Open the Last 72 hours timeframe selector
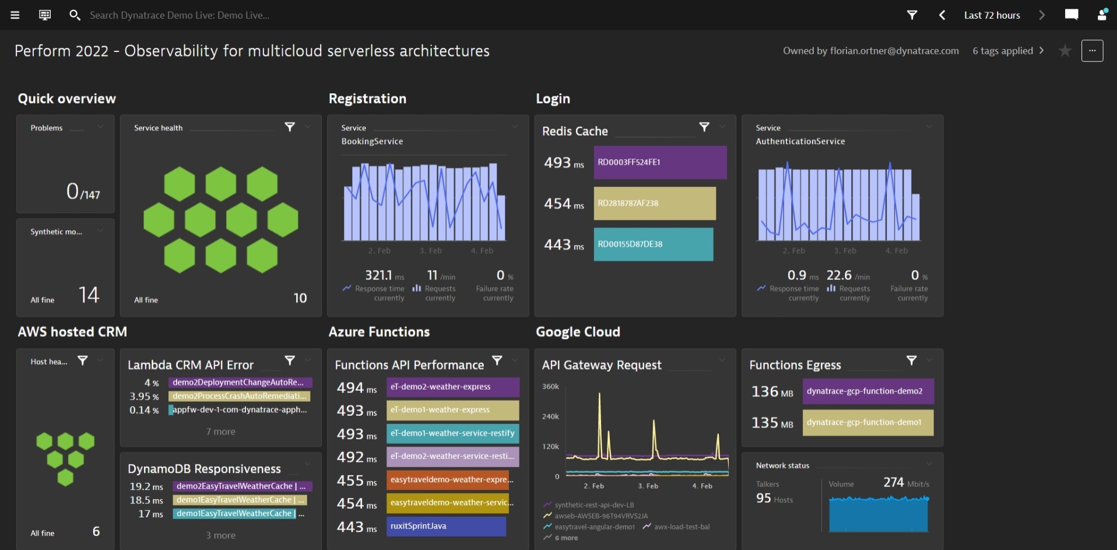 click(x=992, y=15)
